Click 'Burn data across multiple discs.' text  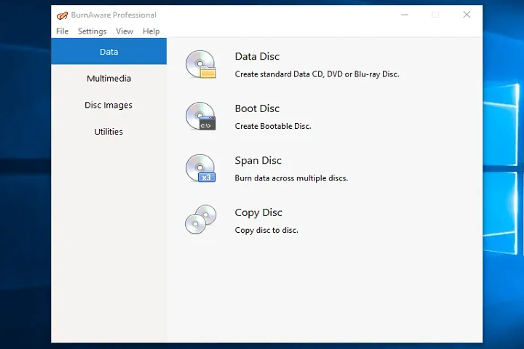(x=291, y=178)
